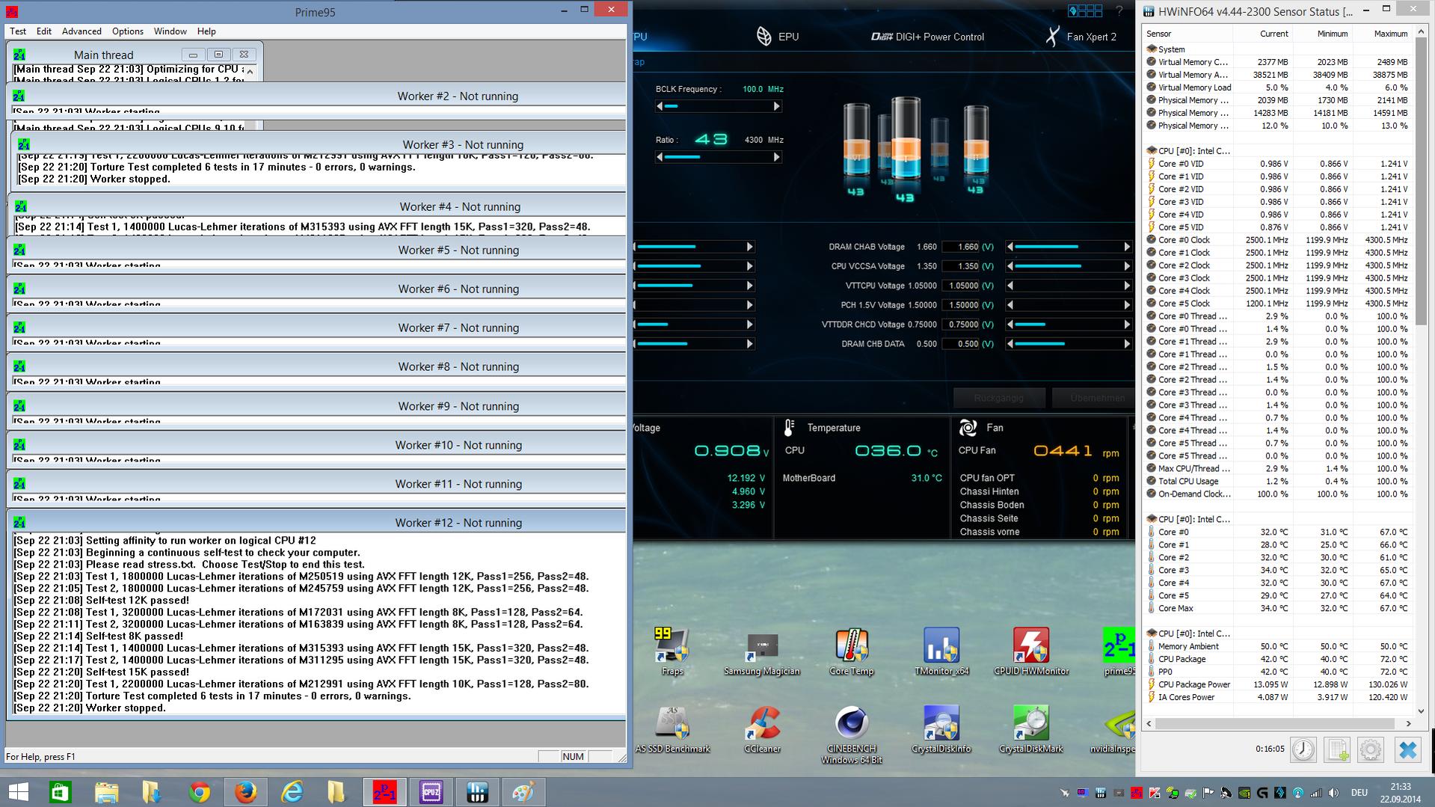This screenshot has height=807, width=1435.
Task: Open HWiNFO sensor settings gear
Action: [x=1371, y=749]
